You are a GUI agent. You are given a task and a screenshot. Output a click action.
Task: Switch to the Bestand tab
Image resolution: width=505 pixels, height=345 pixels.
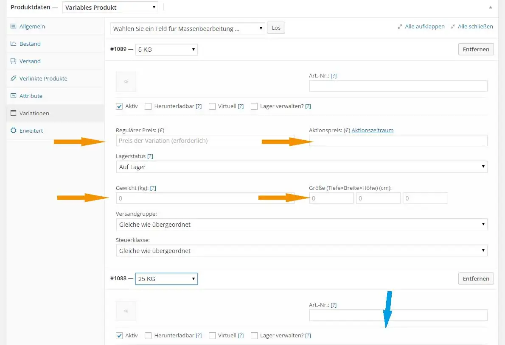[13, 44]
